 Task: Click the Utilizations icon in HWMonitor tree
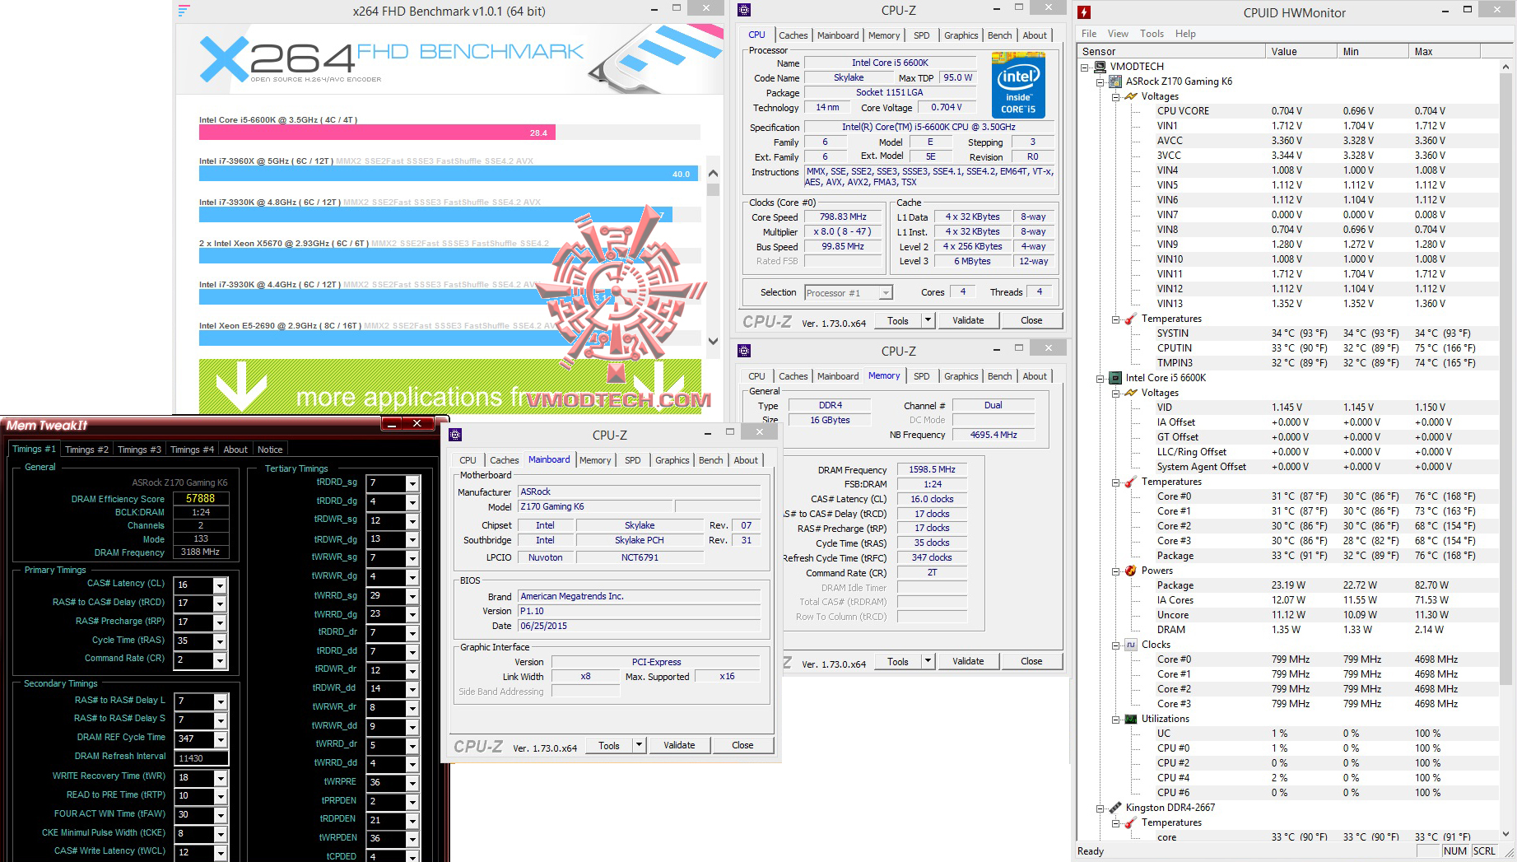(1131, 719)
